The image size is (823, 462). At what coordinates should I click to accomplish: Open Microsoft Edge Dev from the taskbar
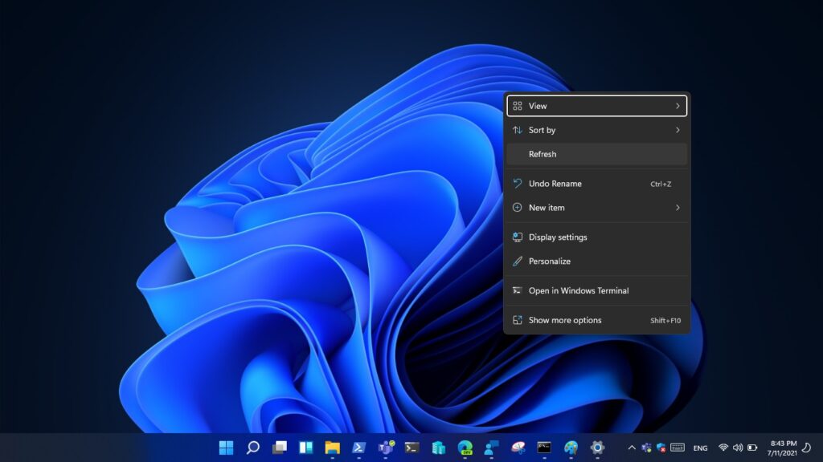(x=465, y=448)
